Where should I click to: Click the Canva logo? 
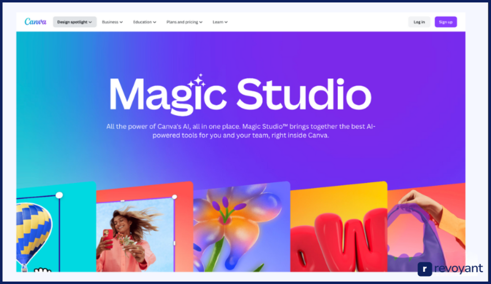35,22
